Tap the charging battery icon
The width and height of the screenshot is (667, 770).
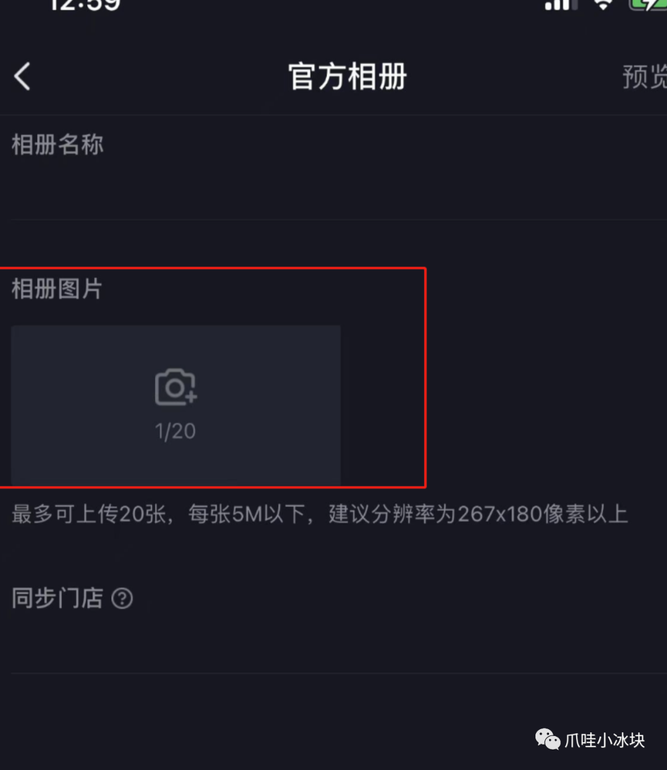pos(647,5)
